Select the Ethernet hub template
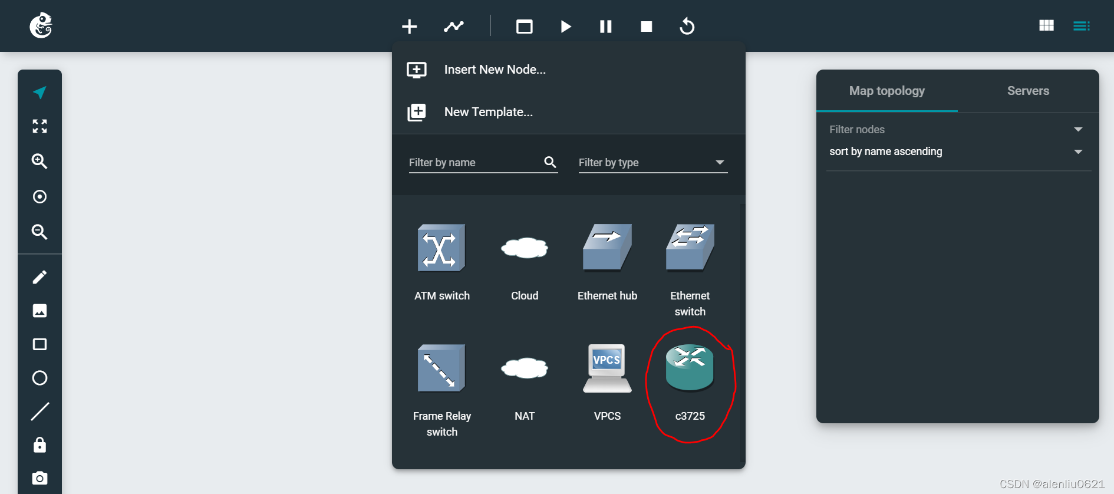This screenshot has height=494, width=1114. tap(607, 262)
